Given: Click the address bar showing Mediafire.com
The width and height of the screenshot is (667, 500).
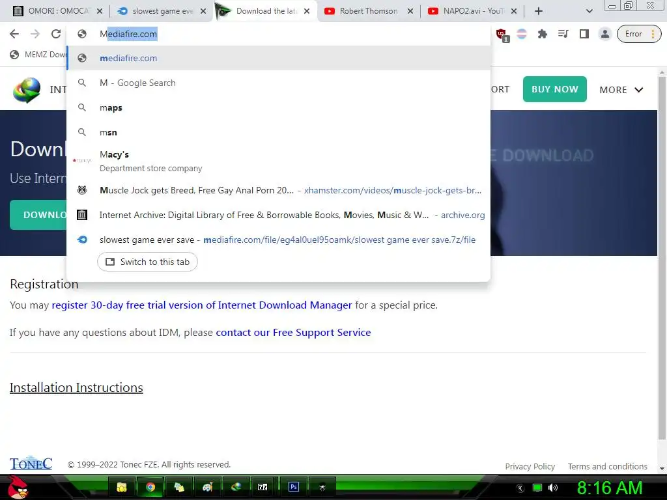Looking at the screenshot, I should coord(279,34).
